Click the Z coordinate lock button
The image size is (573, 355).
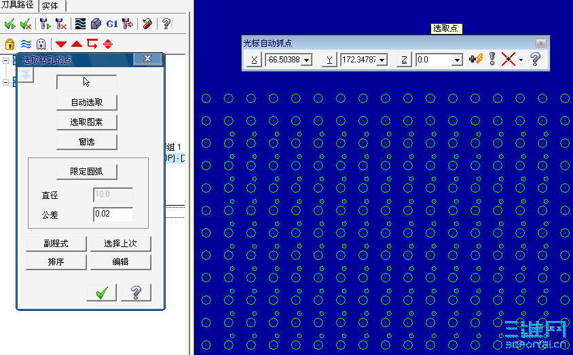tap(404, 60)
